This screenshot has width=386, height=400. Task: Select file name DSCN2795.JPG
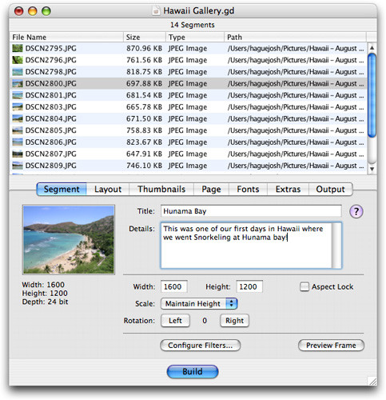pyautogui.click(x=51, y=48)
